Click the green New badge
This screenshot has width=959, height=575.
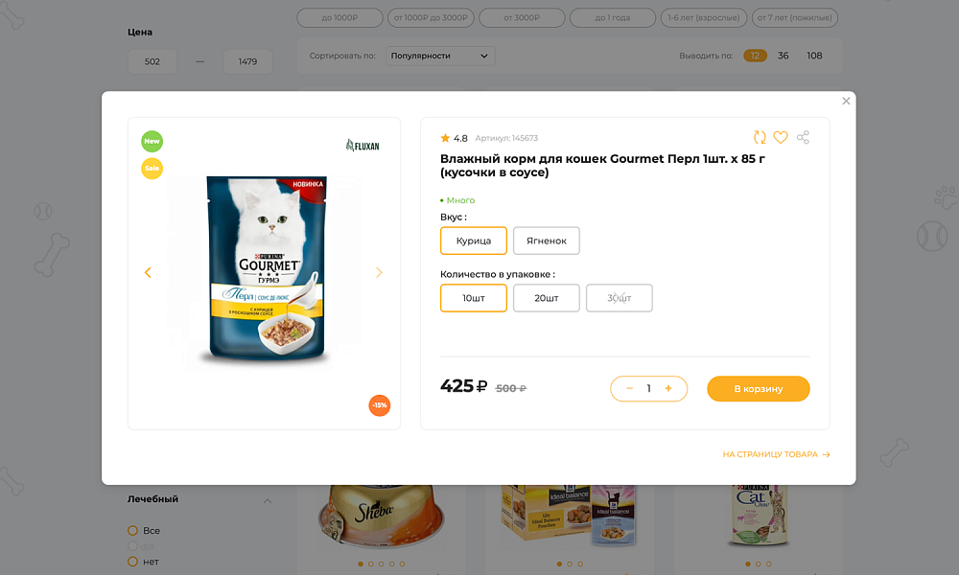tap(152, 141)
